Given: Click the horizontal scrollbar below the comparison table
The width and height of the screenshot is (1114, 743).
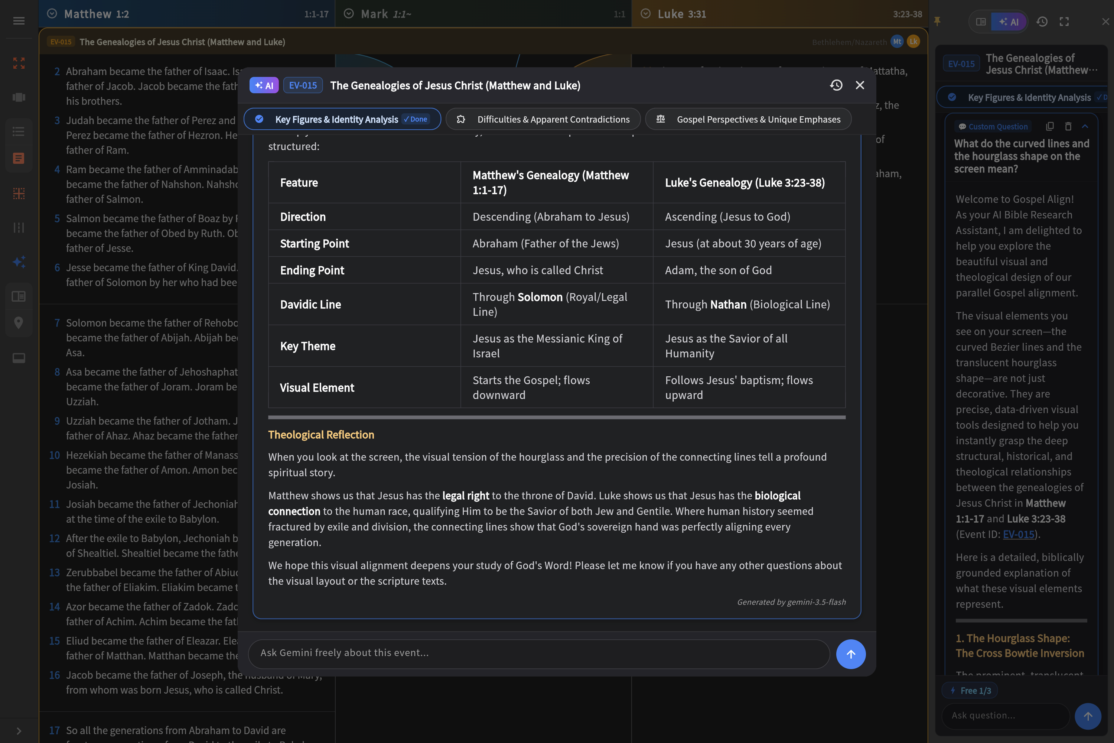Looking at the screenshot, I should click(x=557, y=418).
